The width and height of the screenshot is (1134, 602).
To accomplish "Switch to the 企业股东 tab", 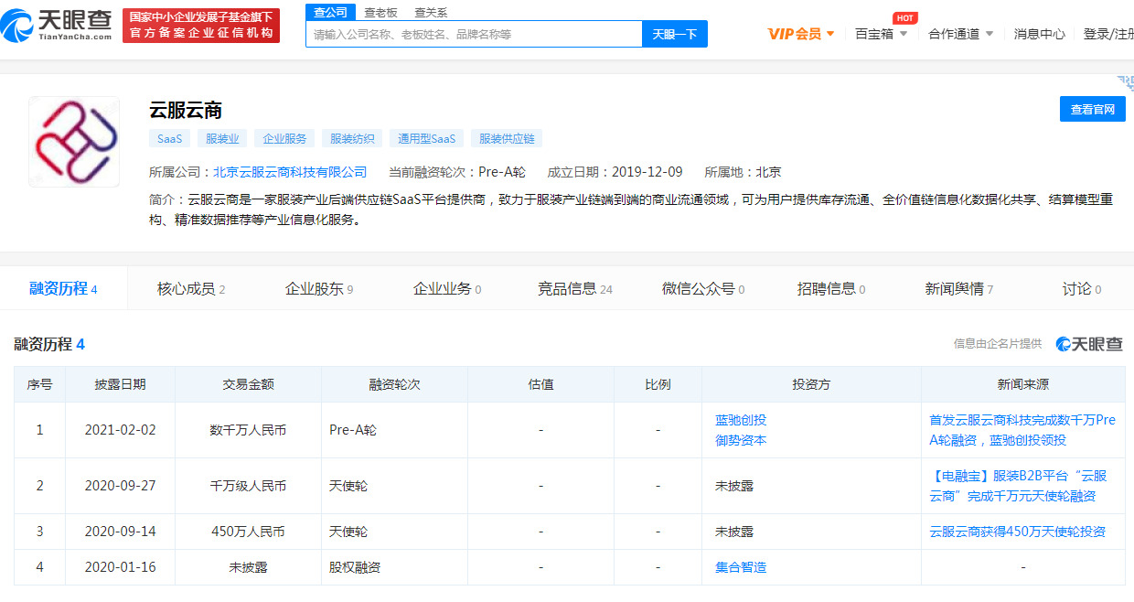I will point(318,289).
